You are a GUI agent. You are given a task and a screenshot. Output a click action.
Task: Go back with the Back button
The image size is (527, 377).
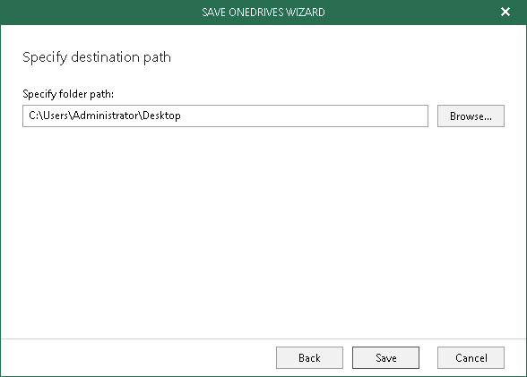coord(309,357)
